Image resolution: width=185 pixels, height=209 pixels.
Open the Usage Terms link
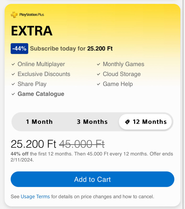[35, 196]
